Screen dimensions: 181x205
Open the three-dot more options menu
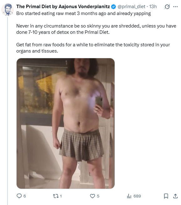175,7
